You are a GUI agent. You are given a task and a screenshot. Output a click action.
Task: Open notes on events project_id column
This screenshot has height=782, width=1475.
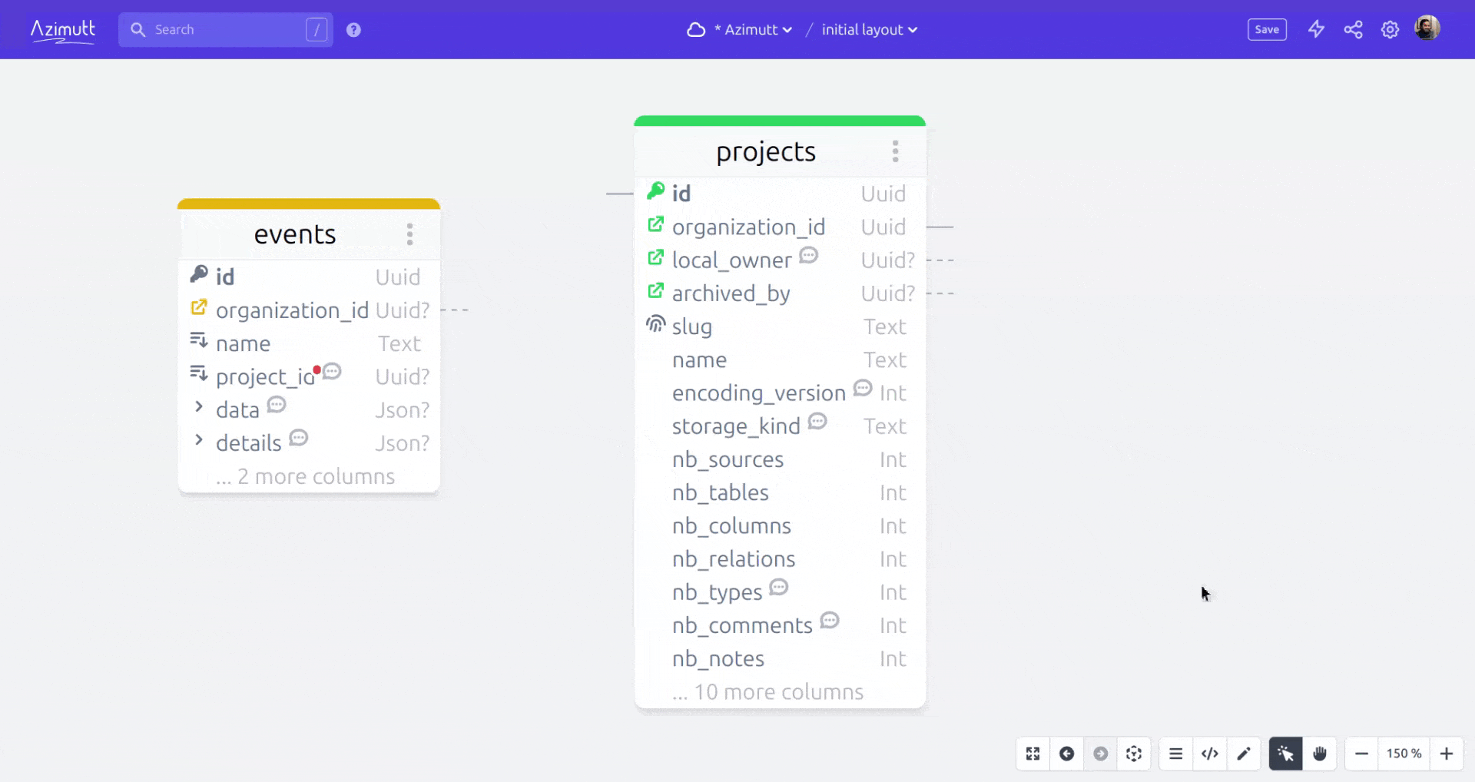pos(332,372)
